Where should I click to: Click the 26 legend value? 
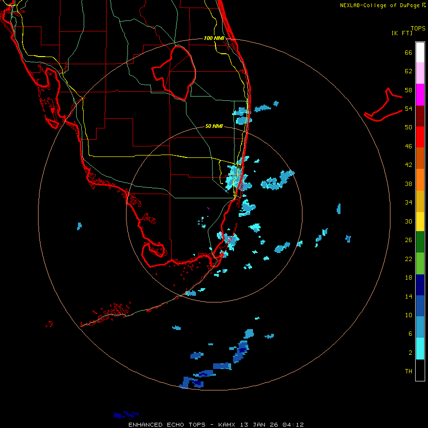tap(409, 240)
